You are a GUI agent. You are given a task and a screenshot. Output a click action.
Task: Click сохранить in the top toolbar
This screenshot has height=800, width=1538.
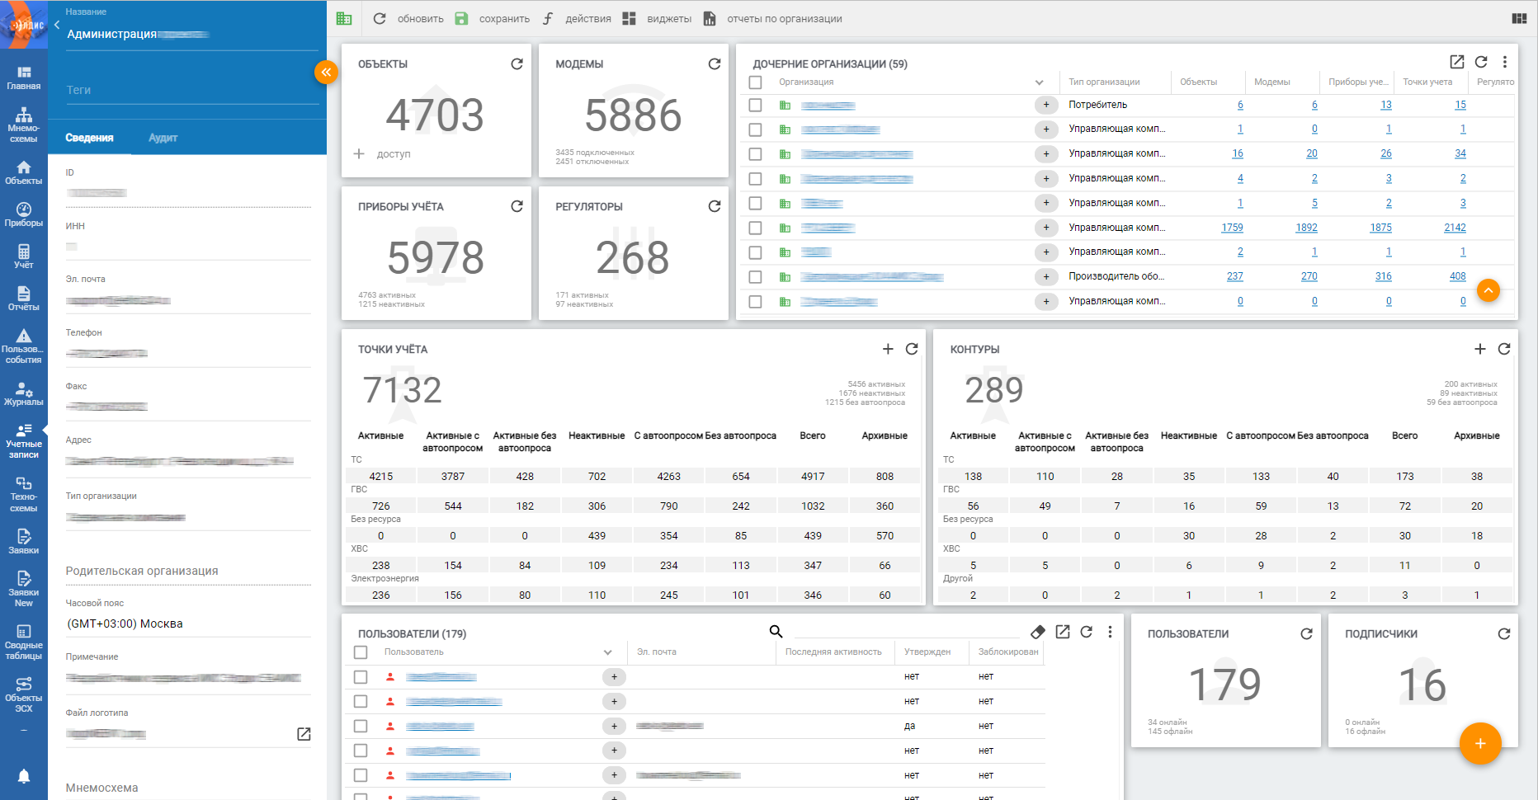coord(493,18)
